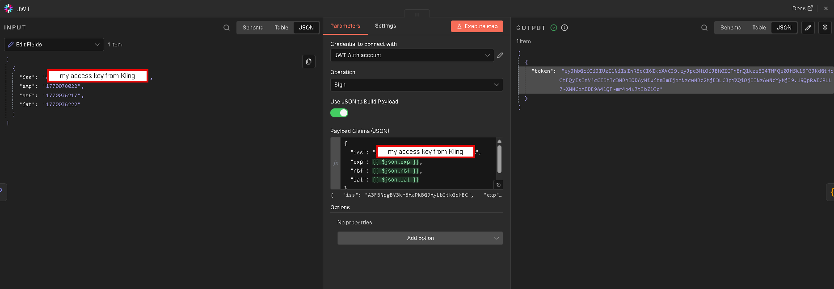Search the input data
Viewport: 834px width, 289px height.
(x=227, y=28)
